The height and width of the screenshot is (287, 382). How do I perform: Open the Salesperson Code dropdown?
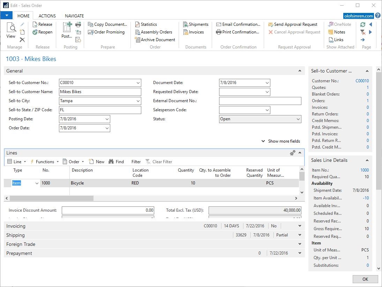pyautogui.click(x=267, y=110)
